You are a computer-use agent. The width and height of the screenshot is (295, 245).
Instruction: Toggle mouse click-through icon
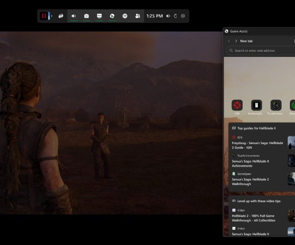pyautogui.click(x=175, y=16)
